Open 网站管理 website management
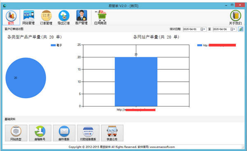 (28, 17)
